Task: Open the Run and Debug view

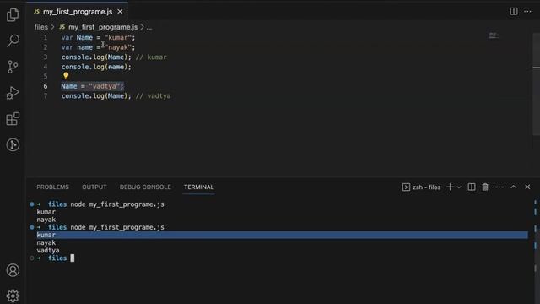Action: pyautogui.click(x=13, y=93)
